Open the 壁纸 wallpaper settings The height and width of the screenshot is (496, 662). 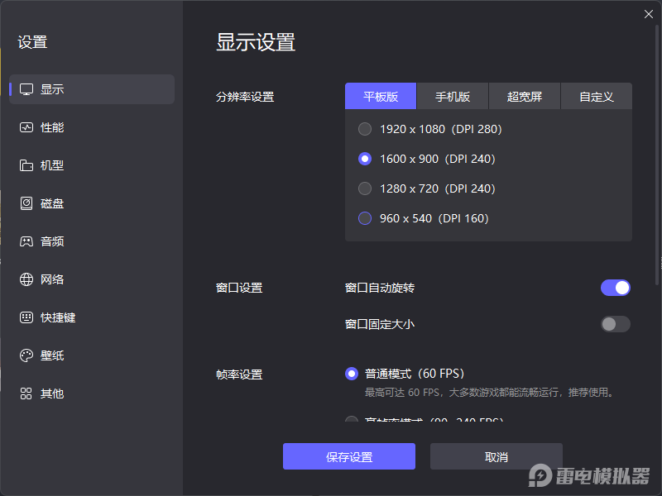click(x=52, y=355)
